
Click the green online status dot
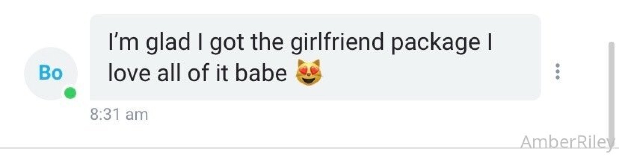tap(70, 93)
